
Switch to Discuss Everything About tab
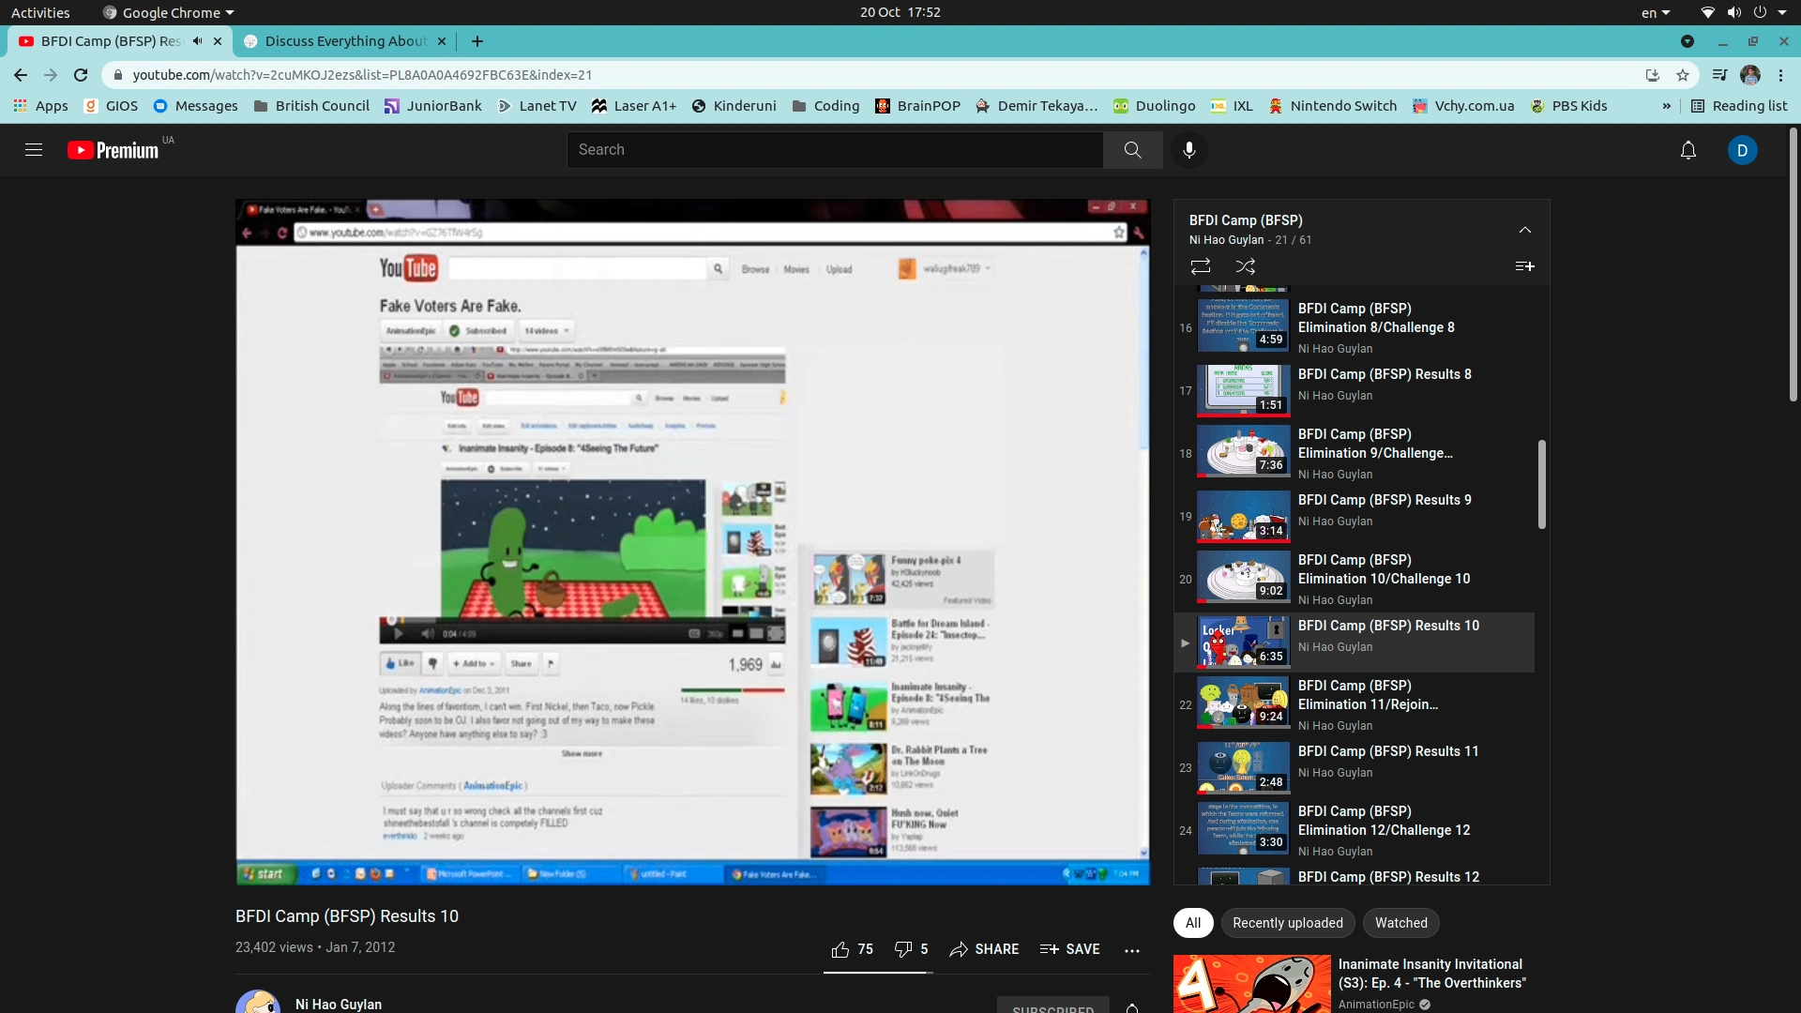tap(344, 41)
